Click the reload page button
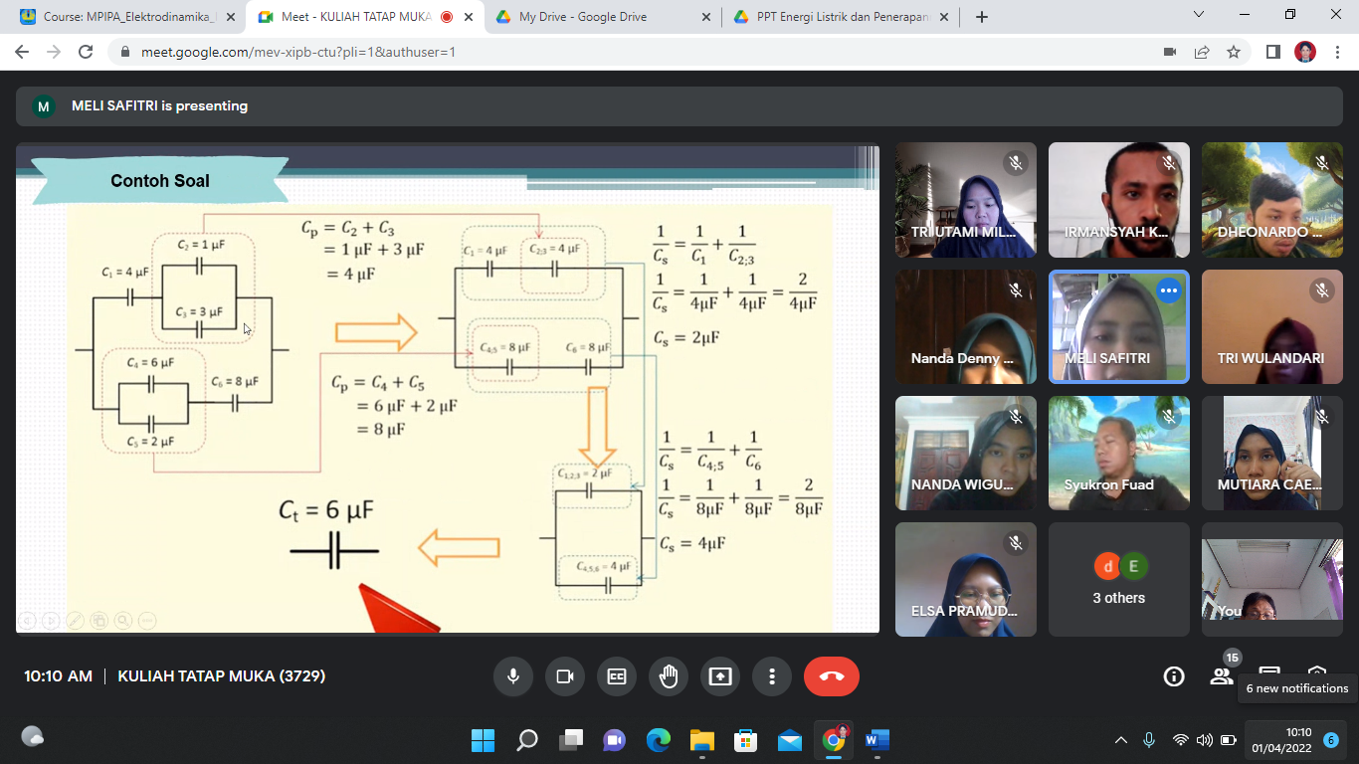The width and height of the screenshot is (1359, 764). click(86, 52)
